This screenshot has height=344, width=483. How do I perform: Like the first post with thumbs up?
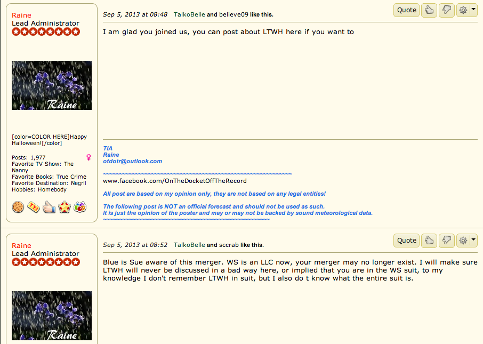(x=429, y=10)
